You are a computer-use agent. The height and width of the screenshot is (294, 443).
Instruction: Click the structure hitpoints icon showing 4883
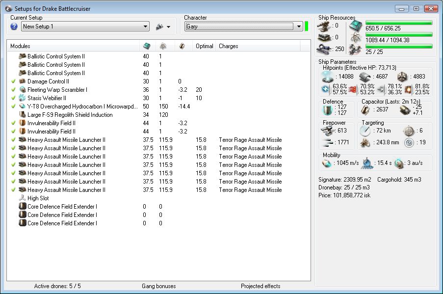pyautogui.click(x=402, y=77)
